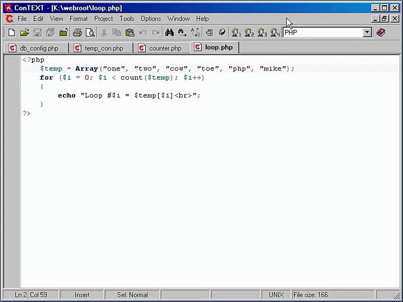The height and width of the screenshot is (302, 403).
Task: Click the Find Next icon
Action: pos(182,33)
